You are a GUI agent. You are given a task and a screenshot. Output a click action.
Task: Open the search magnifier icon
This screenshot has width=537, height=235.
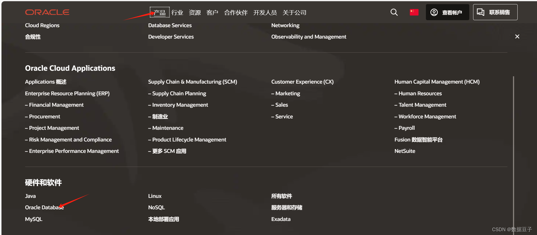394,12
